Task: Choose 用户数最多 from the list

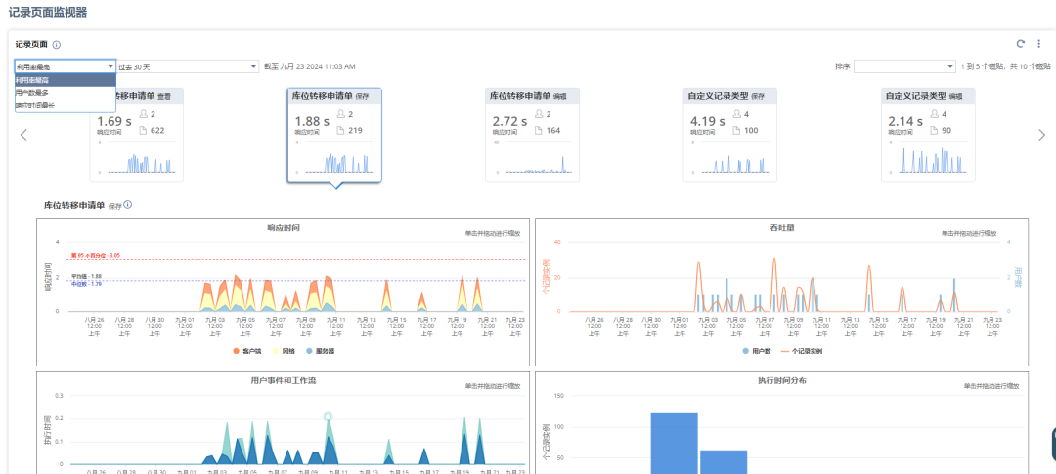Action: tap(65, 92)
